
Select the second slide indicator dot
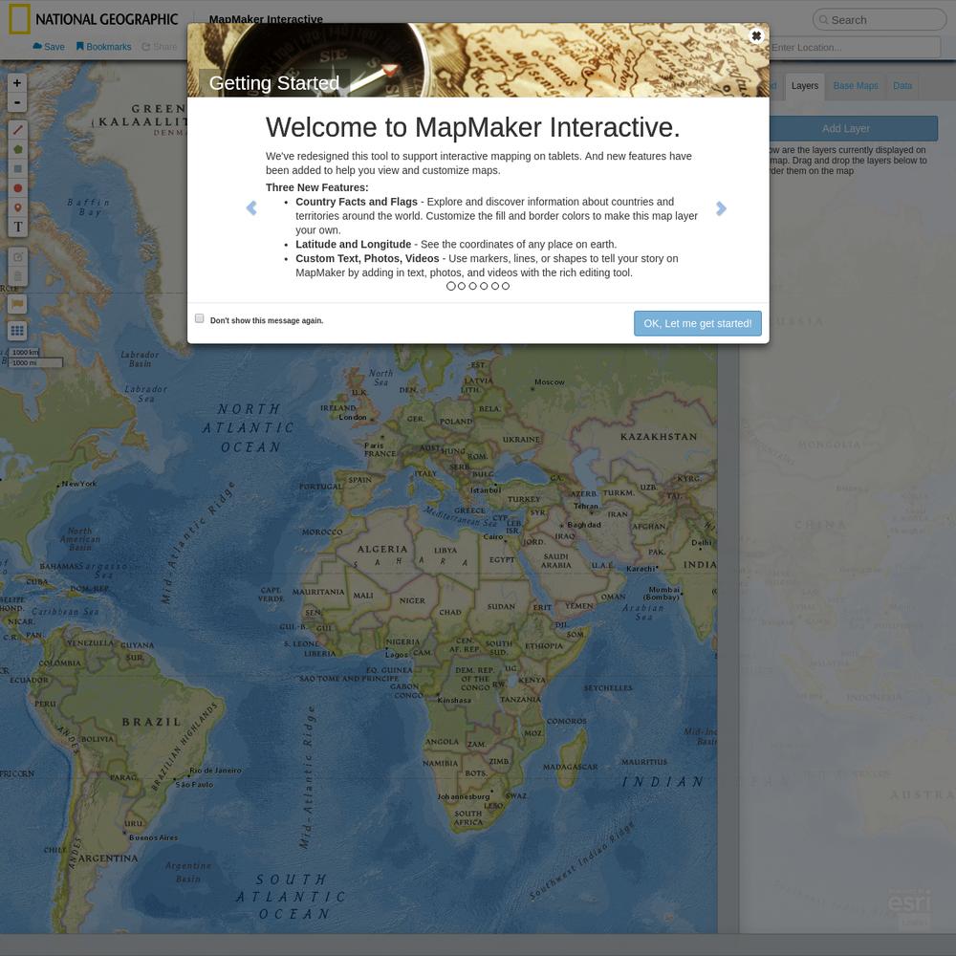click(462, 286)
